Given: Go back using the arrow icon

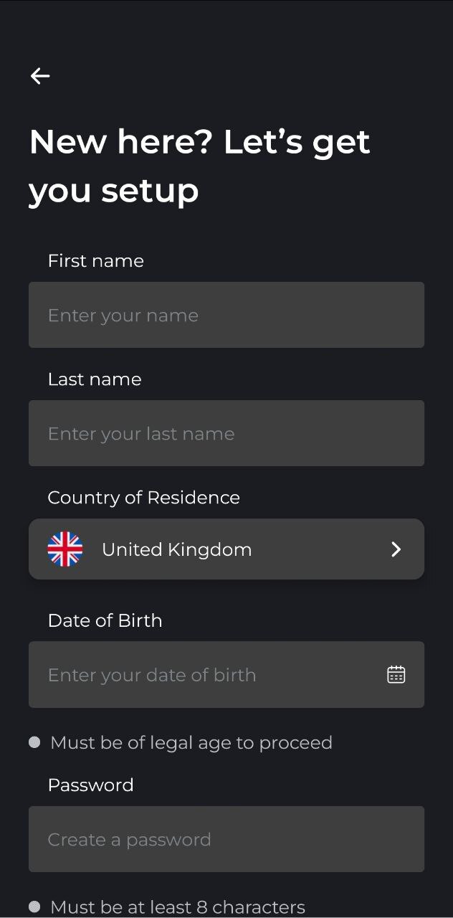Looking at the screenshot, I should pyautogui.click(x=40, y=75).
